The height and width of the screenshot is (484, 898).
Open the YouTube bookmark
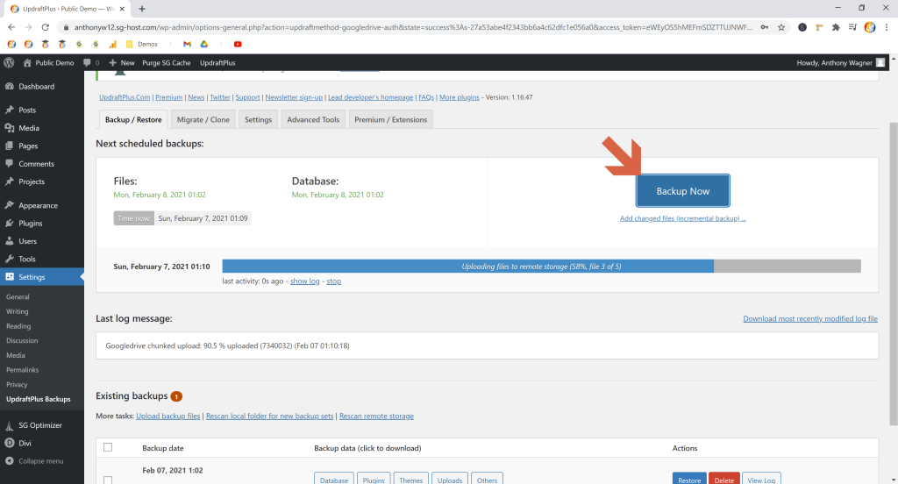pos(238,44)
